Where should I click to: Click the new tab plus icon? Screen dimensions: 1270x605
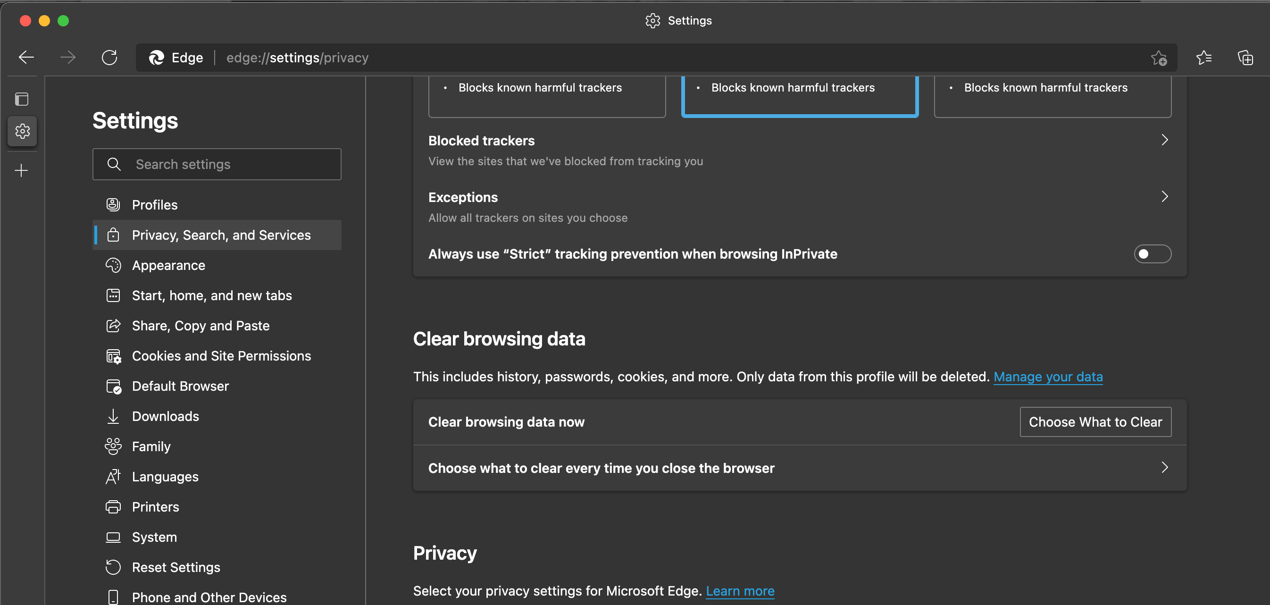(21, 171)
